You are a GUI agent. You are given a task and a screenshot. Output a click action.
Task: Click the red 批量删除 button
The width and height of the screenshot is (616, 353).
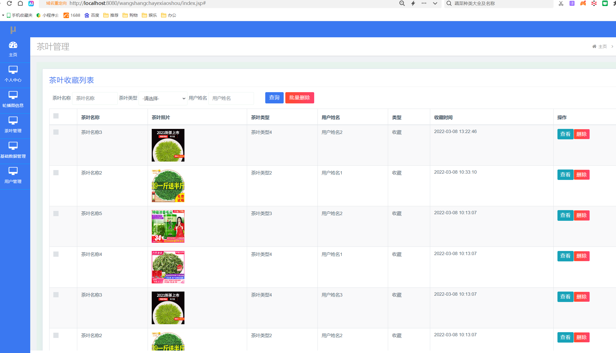299,98
